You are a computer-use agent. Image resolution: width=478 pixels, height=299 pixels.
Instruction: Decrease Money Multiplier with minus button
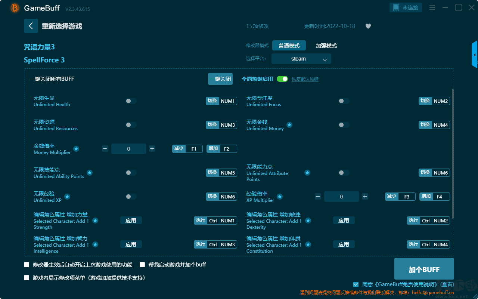105,149
